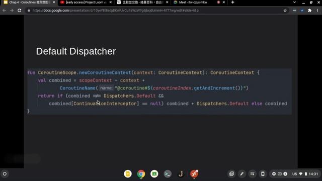Open the stylus tools pen icon
The width and height of the screenshot is (322, 181).
(x=242, y=174)
